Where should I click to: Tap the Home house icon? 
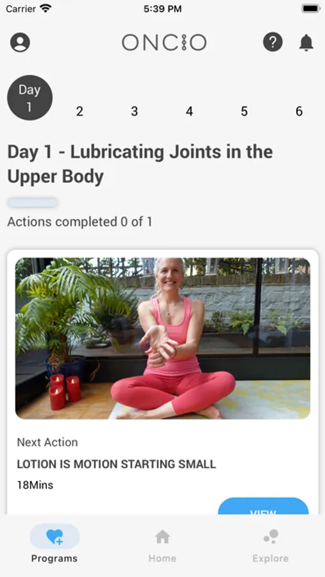point(162,537)
